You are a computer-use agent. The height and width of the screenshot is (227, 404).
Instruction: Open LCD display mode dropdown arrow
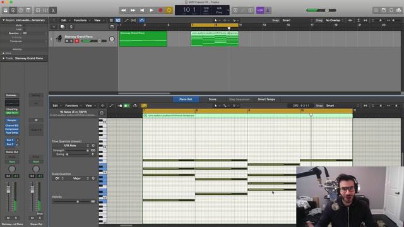pos(228,10)
